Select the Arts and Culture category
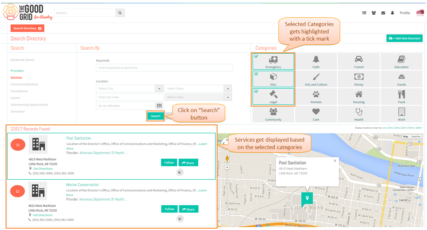 pyautogui.click(x=316, y=79)
